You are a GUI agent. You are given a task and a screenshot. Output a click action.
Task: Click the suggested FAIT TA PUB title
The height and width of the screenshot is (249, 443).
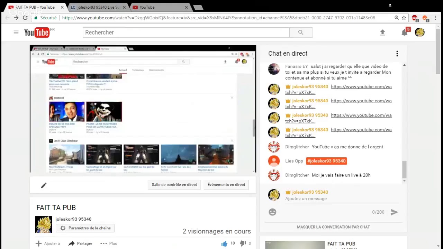click(x=341, y=244)
